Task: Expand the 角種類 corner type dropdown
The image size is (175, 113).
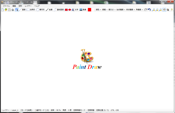Action: 139,10
